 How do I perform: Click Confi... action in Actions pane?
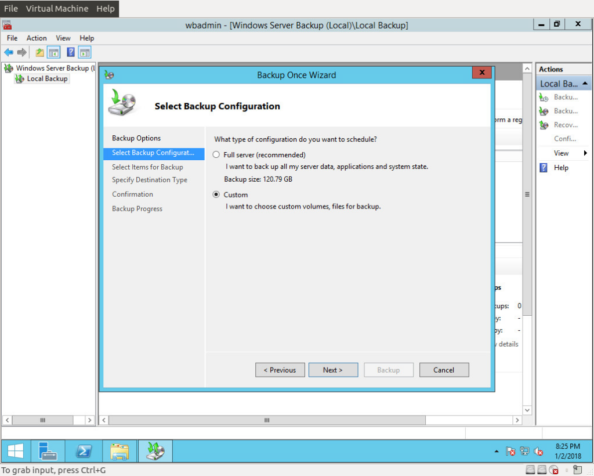point(565,139)
